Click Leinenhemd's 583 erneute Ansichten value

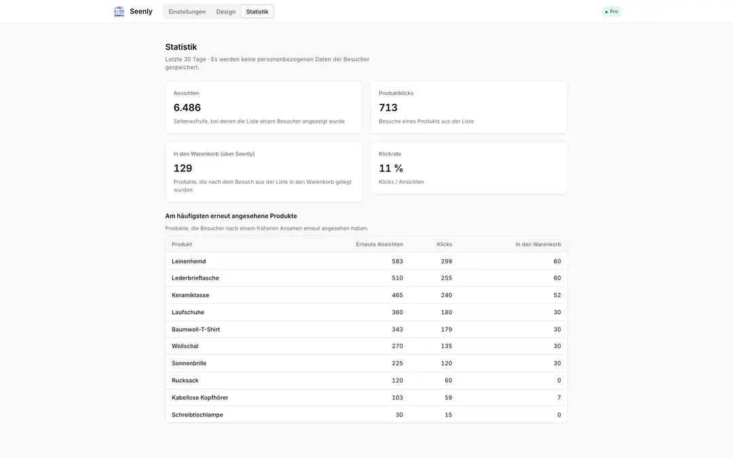point(397,261)
